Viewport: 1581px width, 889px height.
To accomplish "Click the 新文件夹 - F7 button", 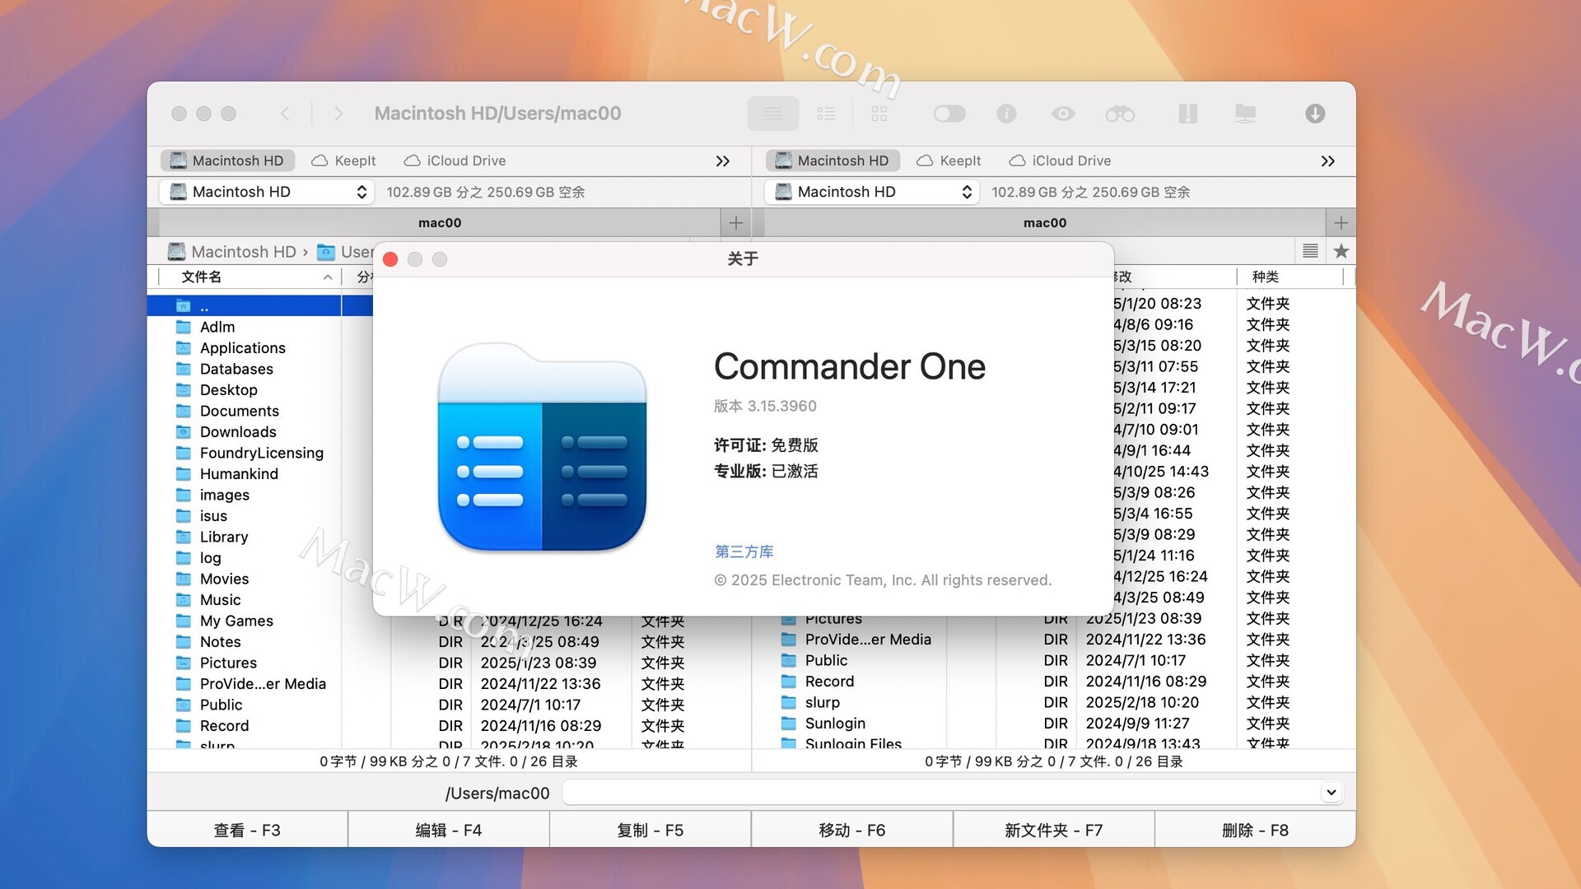I will tap(1054, 831).
